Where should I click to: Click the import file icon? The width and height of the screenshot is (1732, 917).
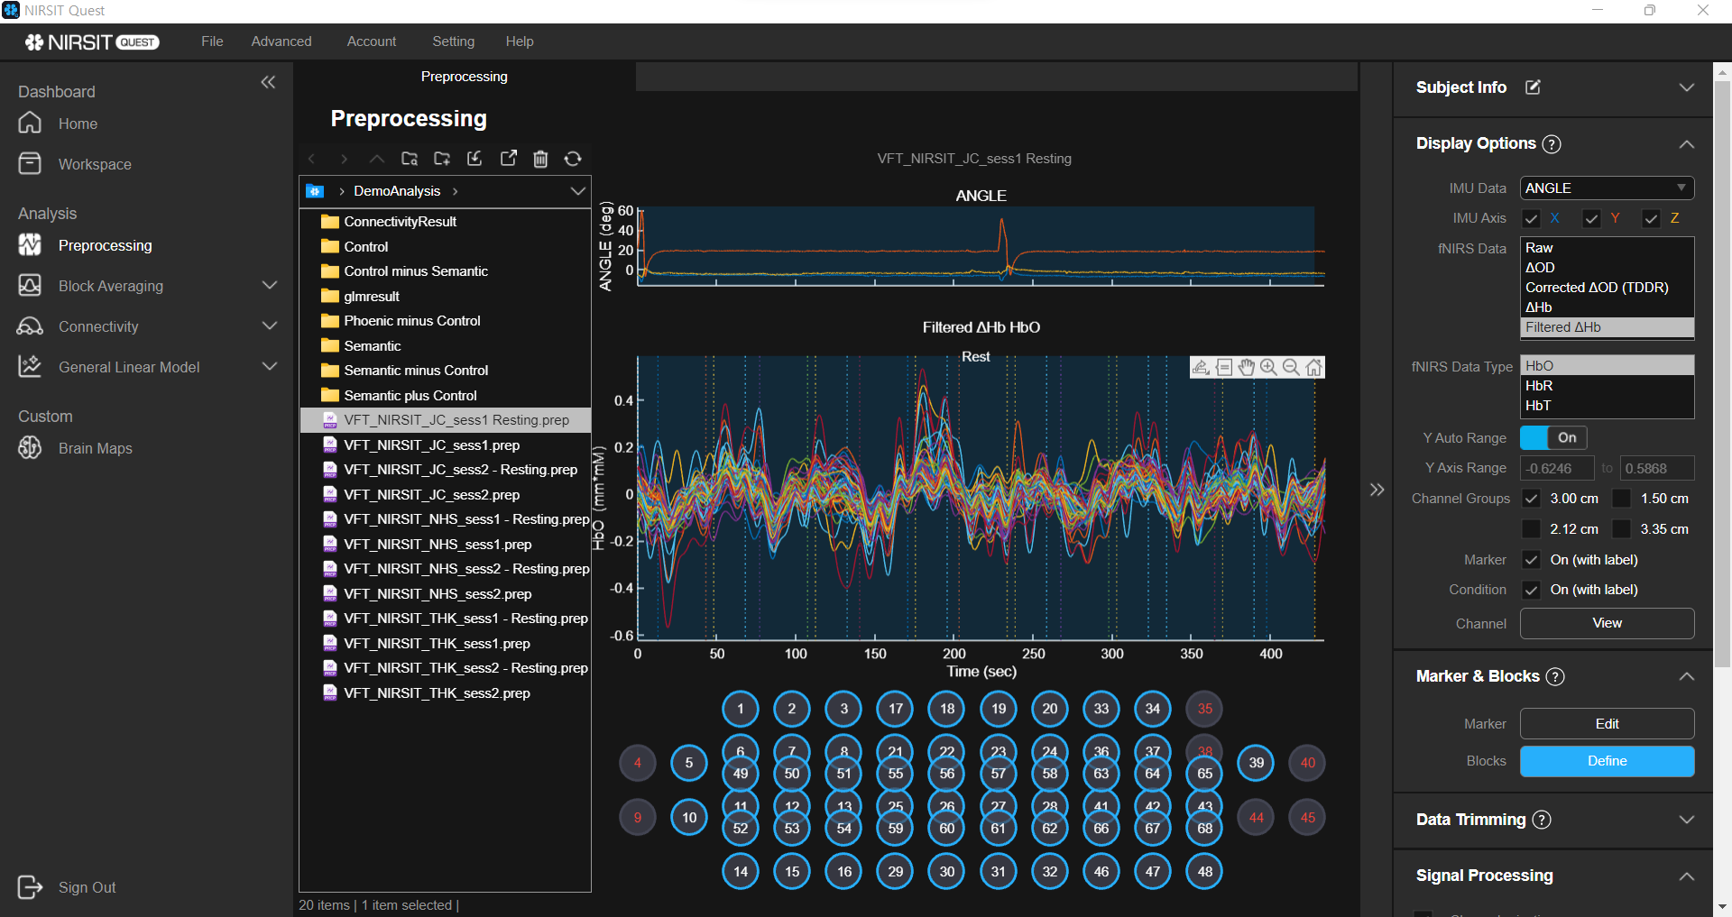coord(474,159)
